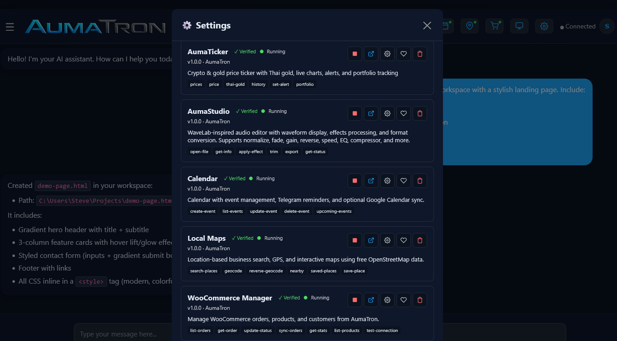Click Local Maps 'nearby' tag
Screen dimensions: 617x341
click(x=297, y=271)
